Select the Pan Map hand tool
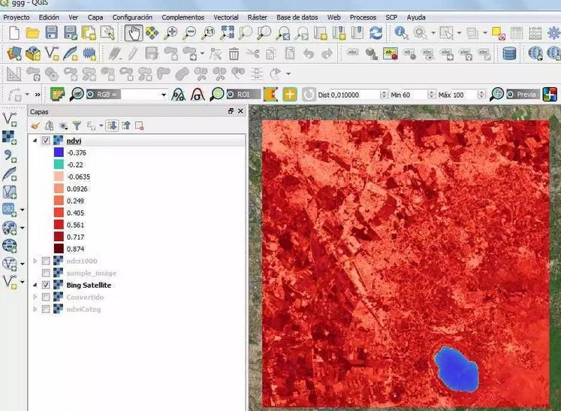Viewport: 561px width, 411px height. pos(132,32)
